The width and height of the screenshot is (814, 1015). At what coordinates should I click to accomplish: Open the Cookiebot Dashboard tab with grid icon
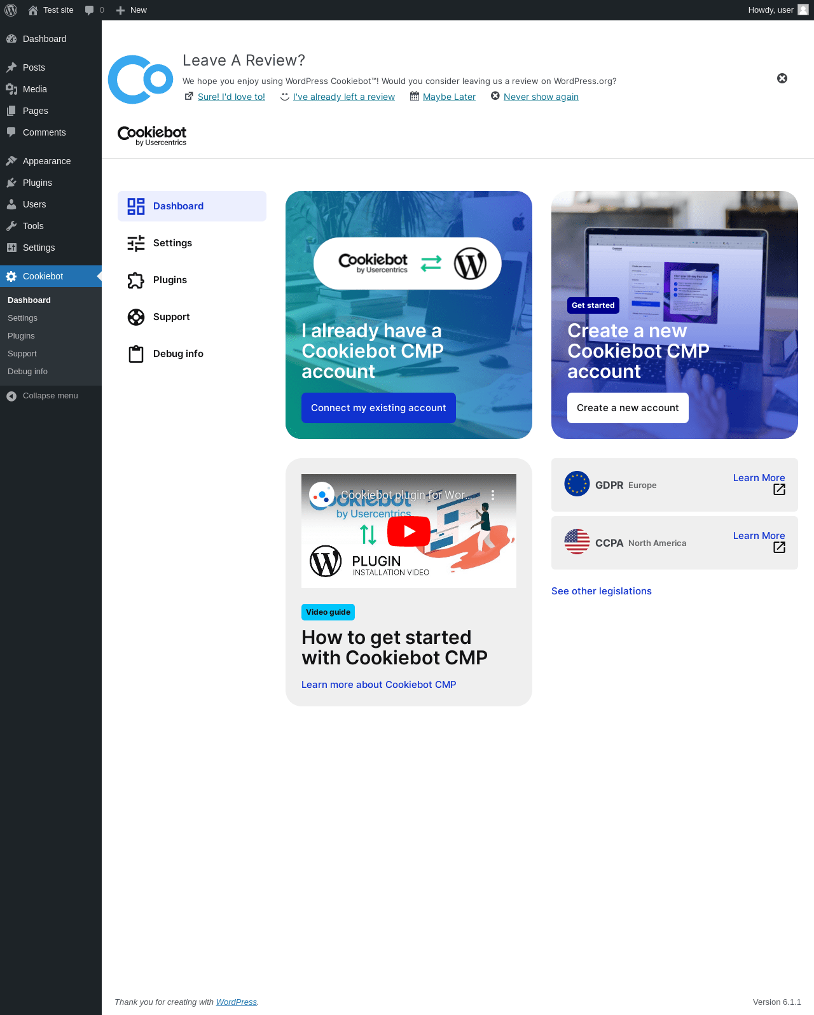click(x=192, y=206)
